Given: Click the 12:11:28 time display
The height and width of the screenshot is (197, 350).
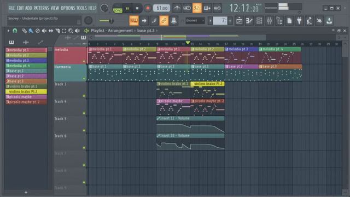Looking at the screenshot, I should pyautogui.click(x=244, y=9).
